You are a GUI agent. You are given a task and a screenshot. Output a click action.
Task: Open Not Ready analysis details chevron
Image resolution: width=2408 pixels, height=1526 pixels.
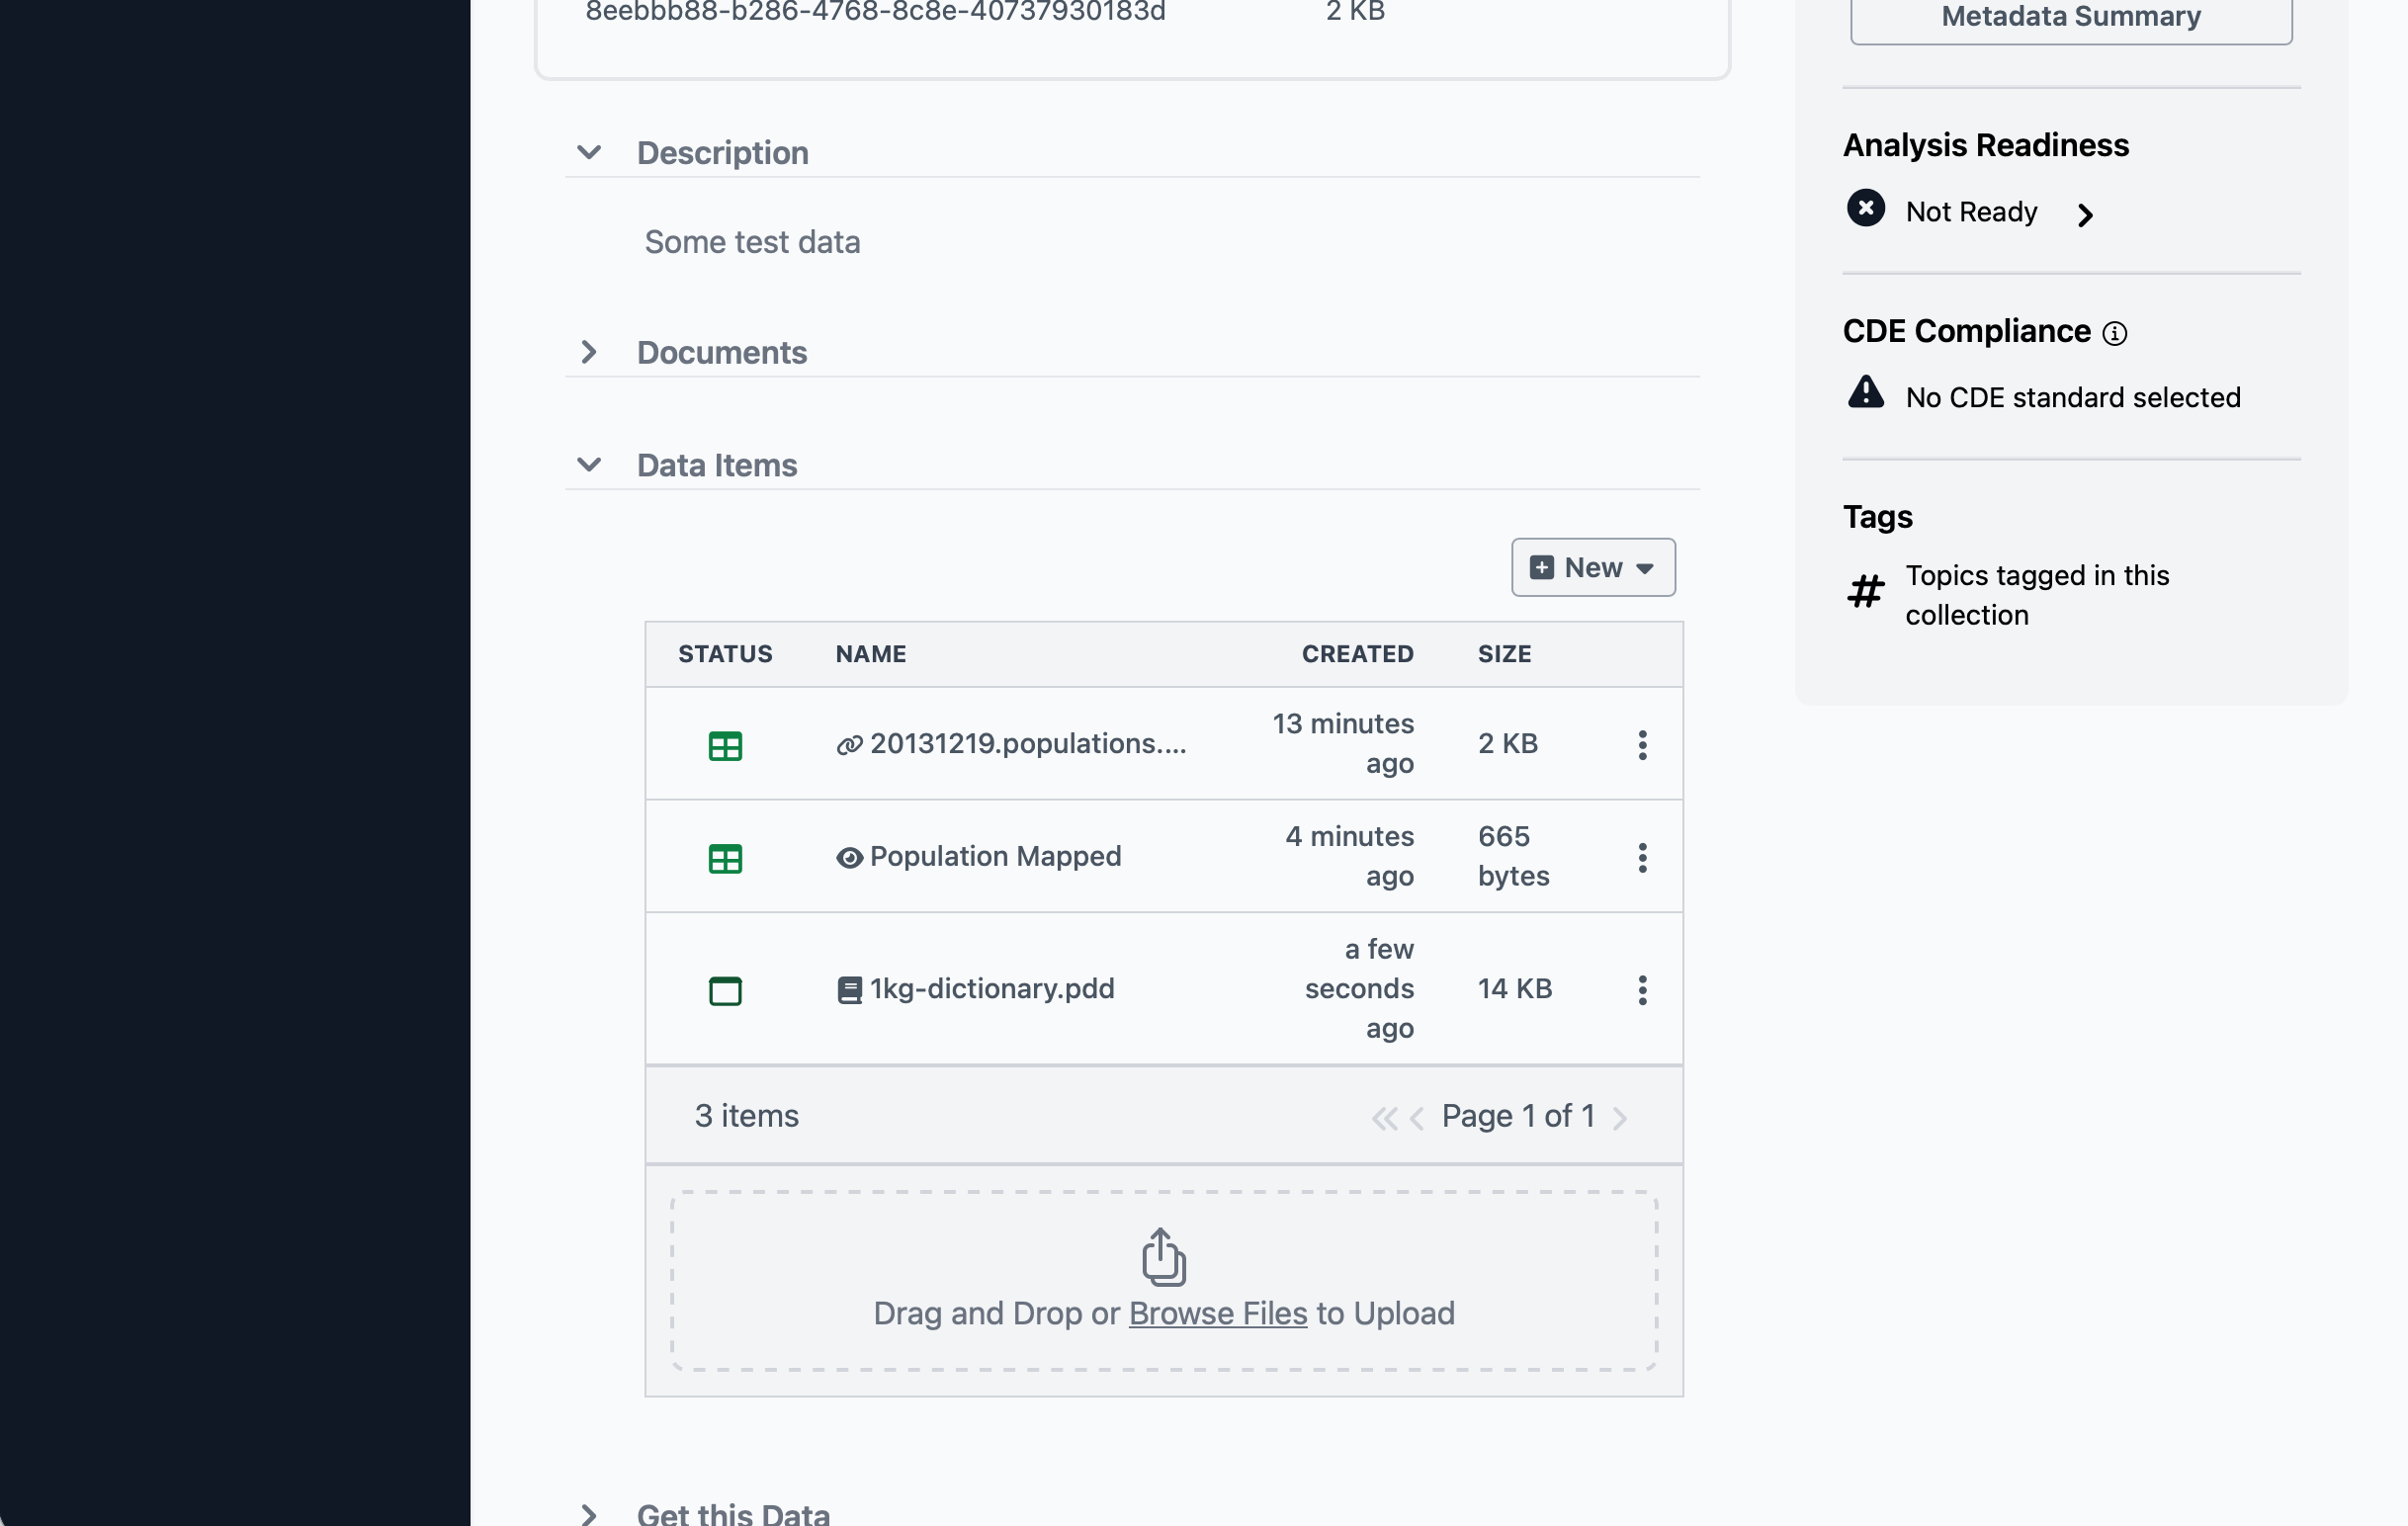pyautogui.click(x=2084, y=214)
